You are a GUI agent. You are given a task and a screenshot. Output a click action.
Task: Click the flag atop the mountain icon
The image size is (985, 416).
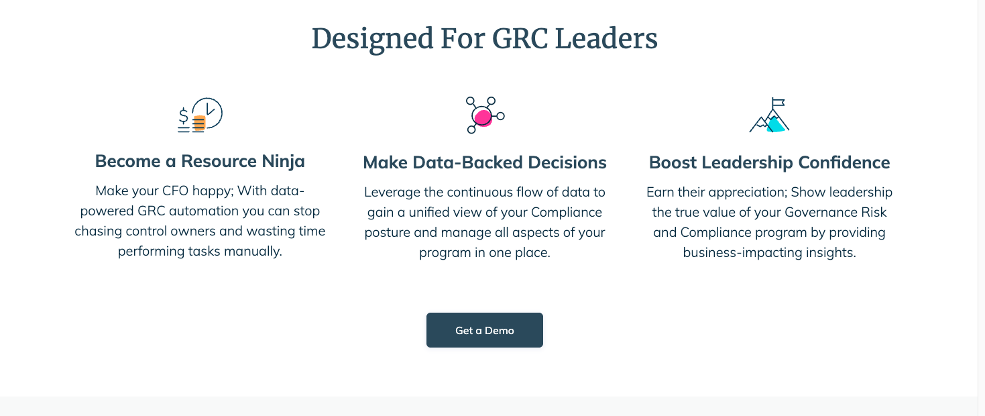(778, 103)
